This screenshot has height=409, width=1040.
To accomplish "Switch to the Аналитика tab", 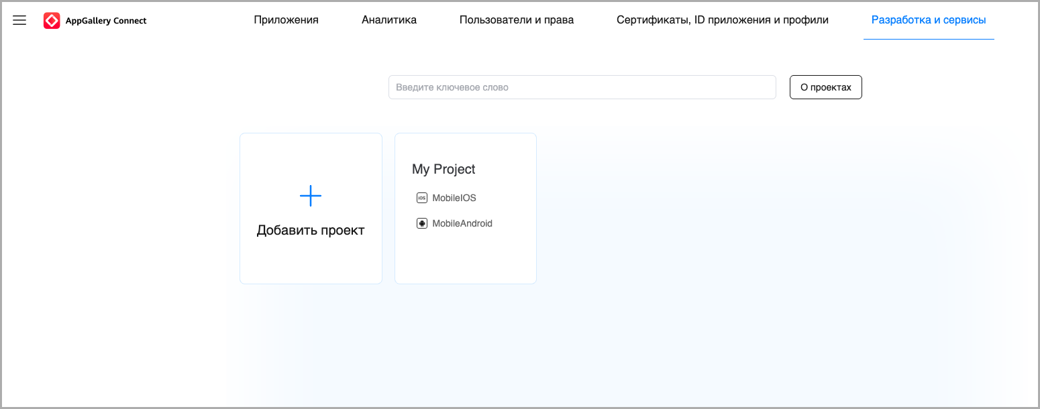I will [389, 20].
